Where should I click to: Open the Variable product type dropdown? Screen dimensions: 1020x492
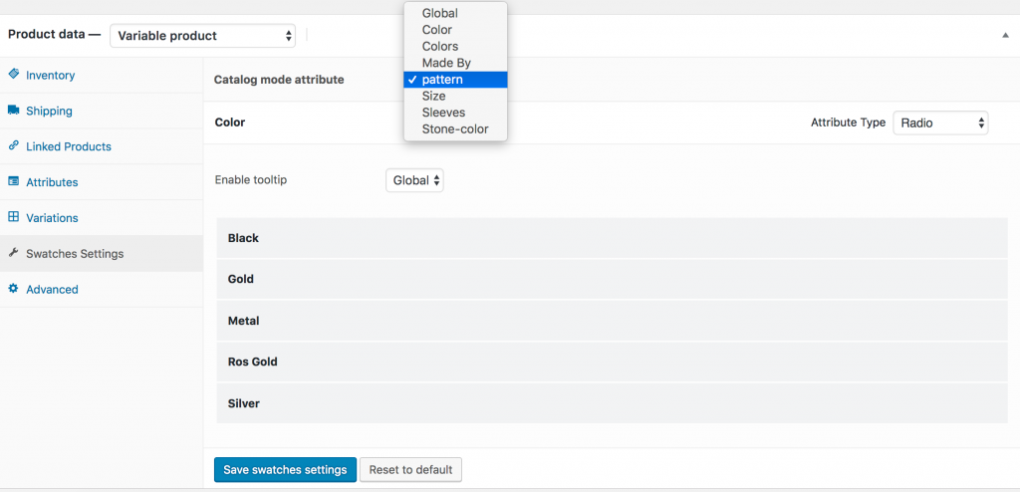click(203, 36)
